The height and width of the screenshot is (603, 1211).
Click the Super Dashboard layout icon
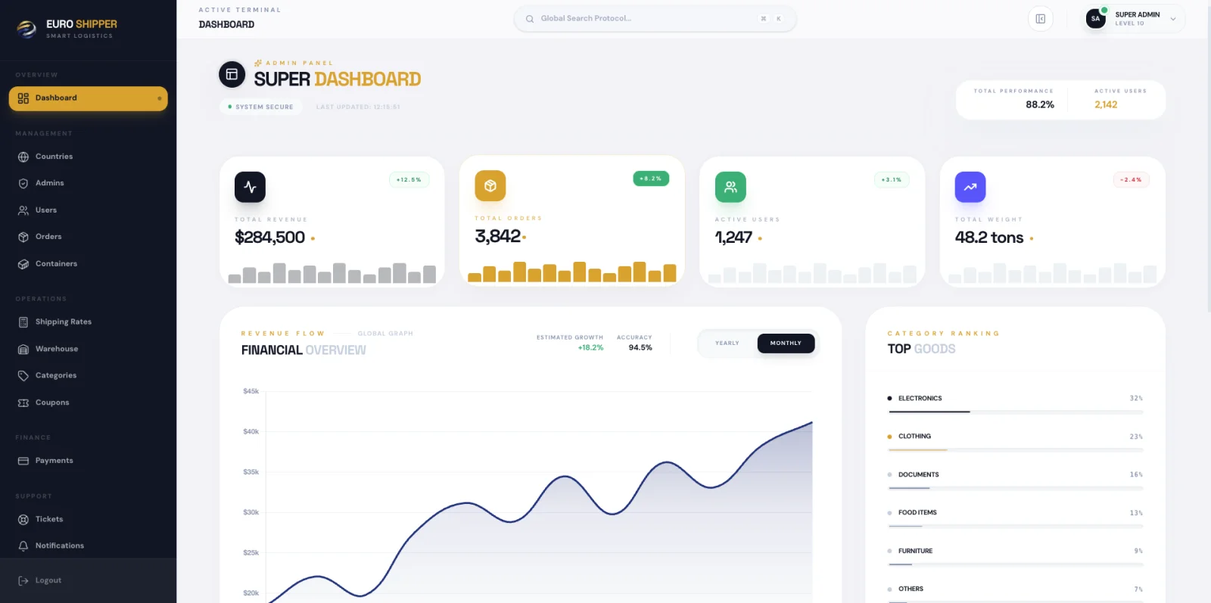(232, 74)
